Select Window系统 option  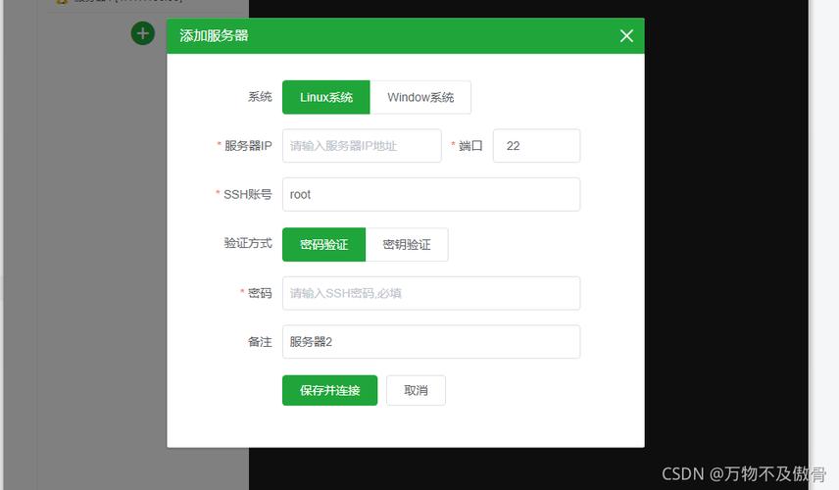pos(420,97)
